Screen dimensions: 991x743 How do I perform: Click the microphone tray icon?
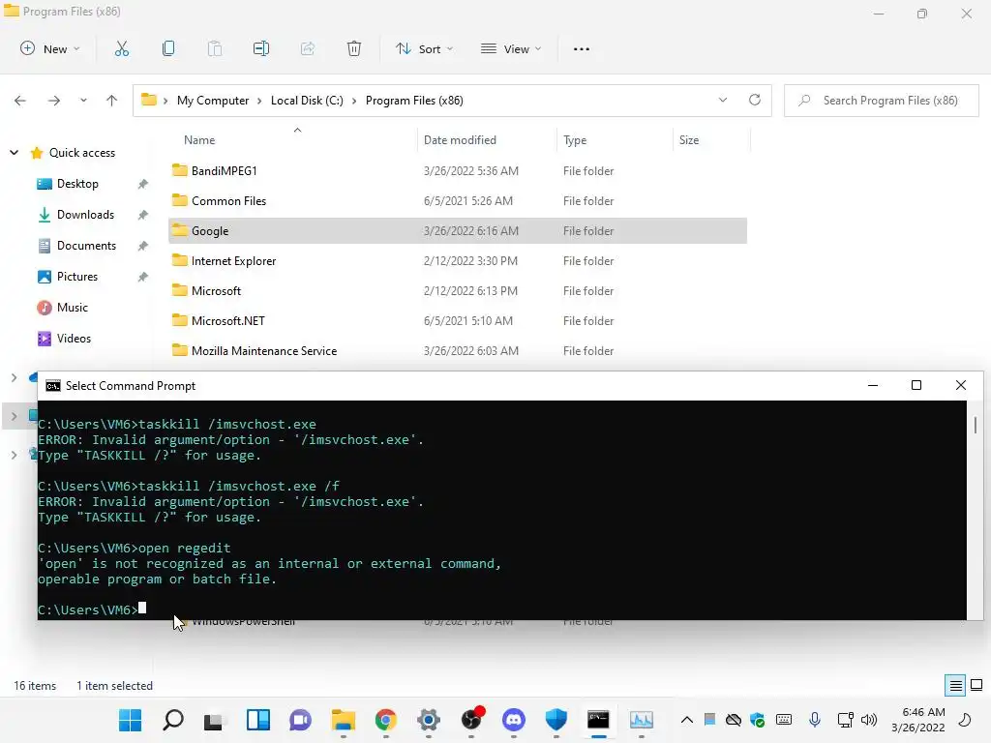tap(815, 720)
